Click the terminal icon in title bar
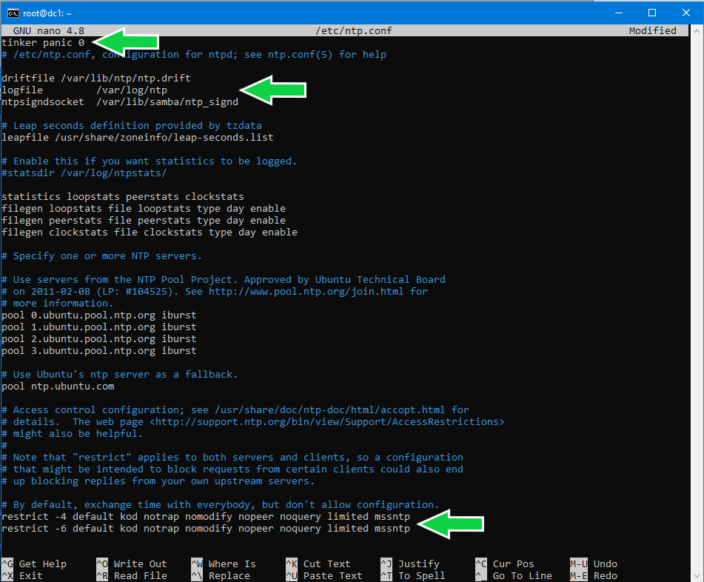Viewport: 704px width, 582px height. point(13,13)
